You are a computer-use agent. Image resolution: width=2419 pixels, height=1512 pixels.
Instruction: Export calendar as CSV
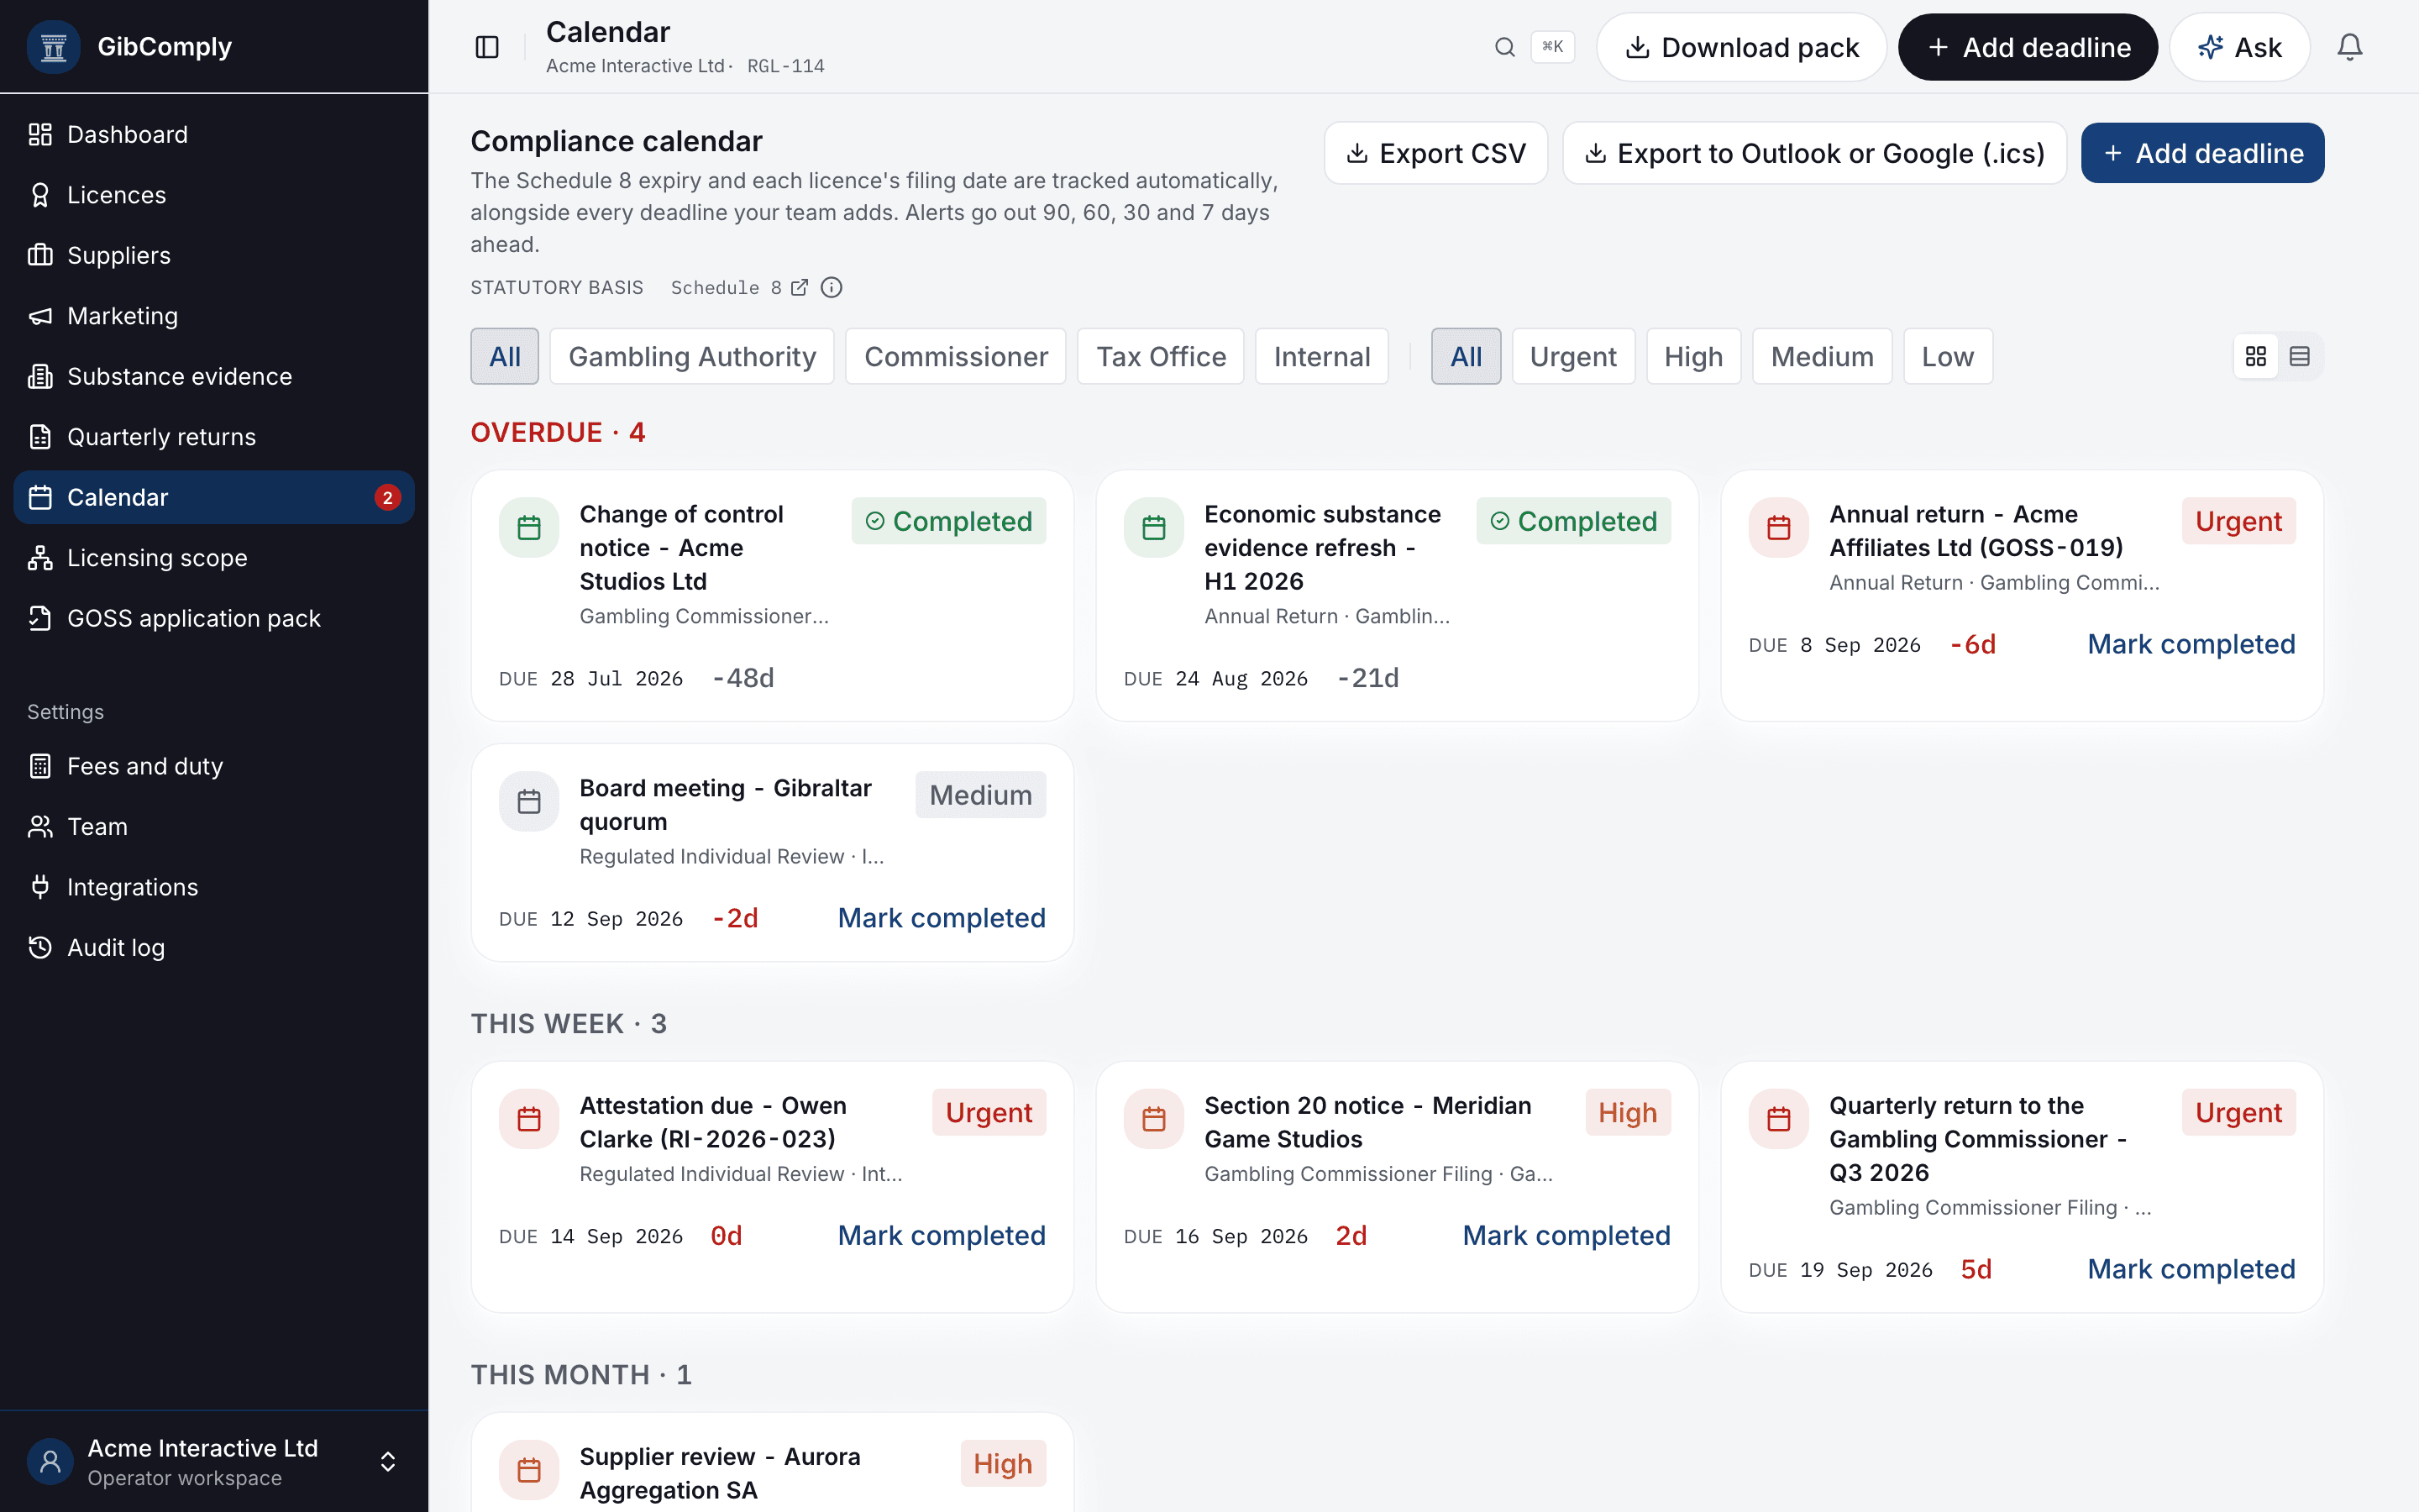(1435, 153)
